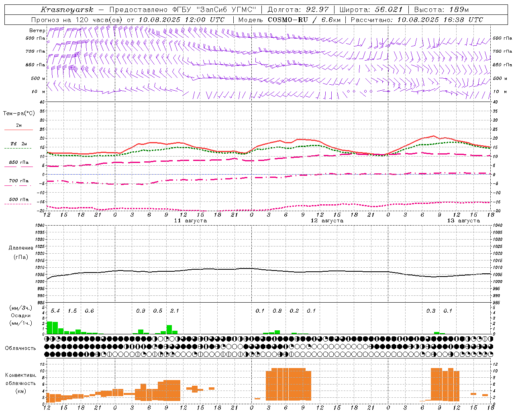Viewport: 514px width, 411px height.
Task: Click the city name "Krasnoyarsk" in header
Action: [x=67, y=10]
